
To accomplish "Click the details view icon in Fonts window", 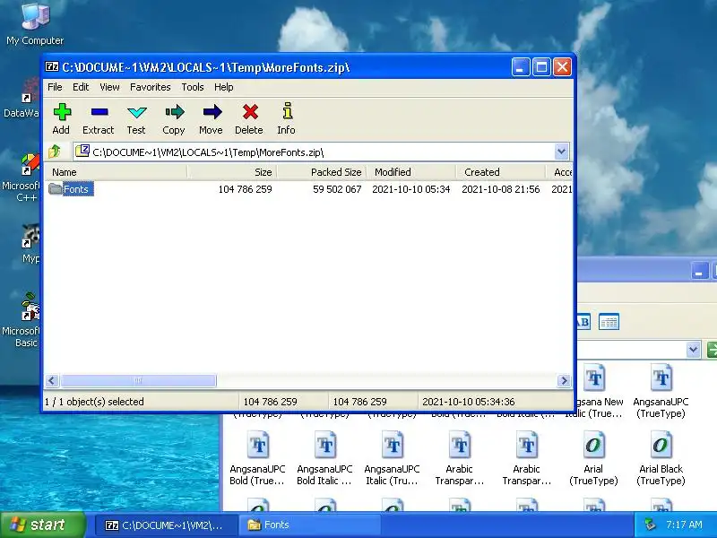I will click(x=609, y=322).
